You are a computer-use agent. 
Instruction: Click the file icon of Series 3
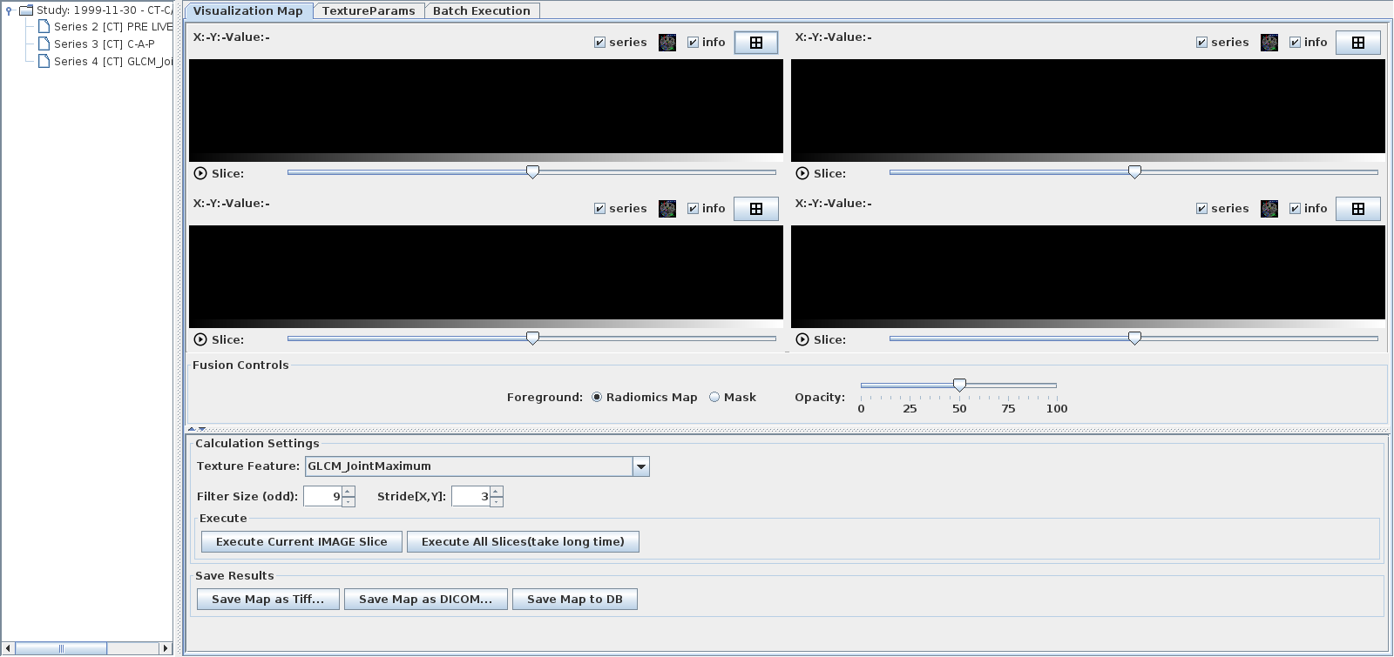click(x=44, y=44)
